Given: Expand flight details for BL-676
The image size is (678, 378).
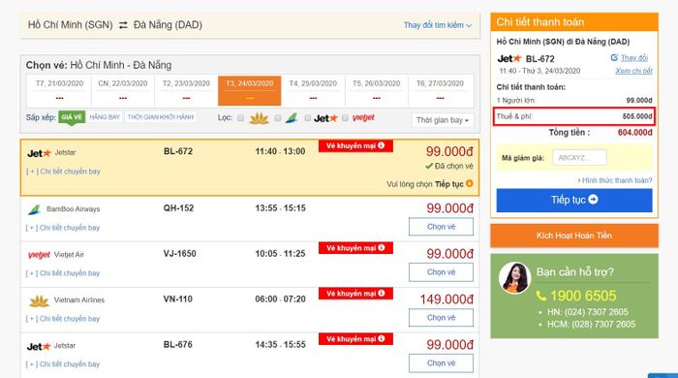Looking at the screenshot, I should coord(63,364).
